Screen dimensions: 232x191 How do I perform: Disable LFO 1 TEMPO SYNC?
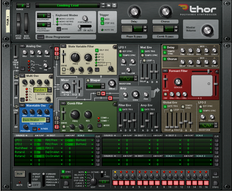(x=121, y=55)
